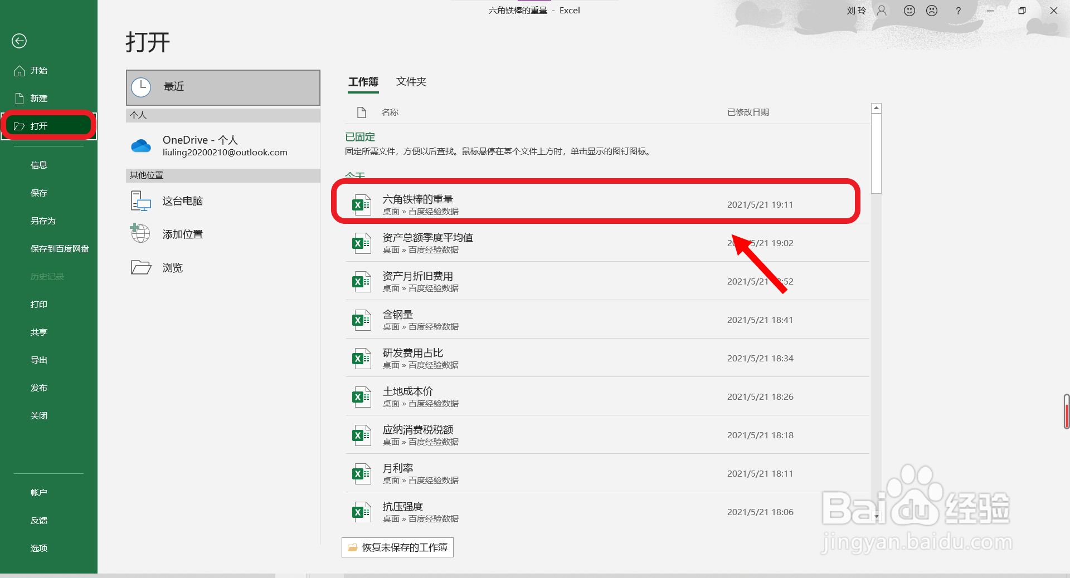Click the file list scrollbar up arrow
Image resolution: width=1070 pixels, height=578 pixels.
tap(876, 109)
